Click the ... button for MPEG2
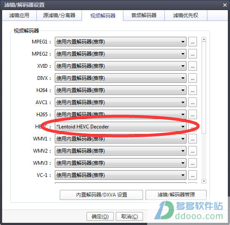Screen dimensions: 230x225 point(193,54)
